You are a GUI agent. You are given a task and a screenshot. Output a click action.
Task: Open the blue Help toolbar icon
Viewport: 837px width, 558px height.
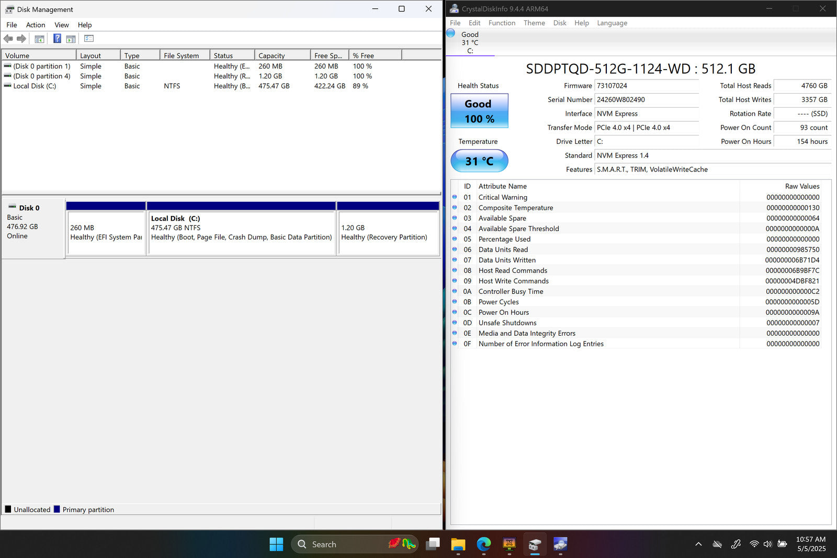tap(57, 39)
